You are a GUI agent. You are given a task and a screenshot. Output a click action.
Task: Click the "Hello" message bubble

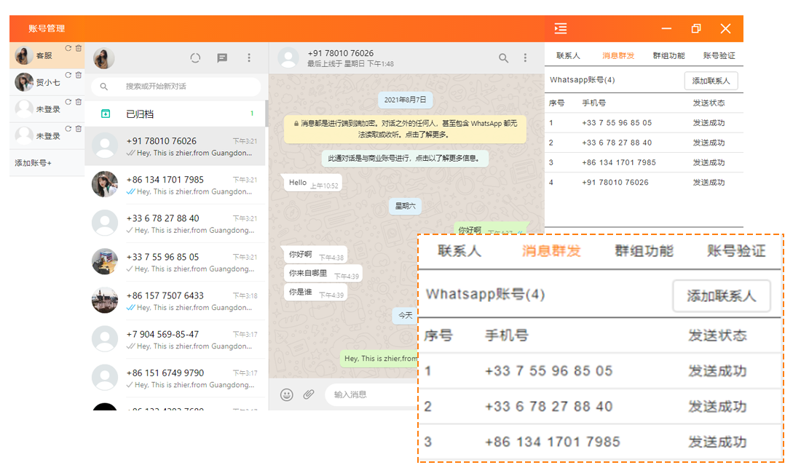tap(312, 183)
